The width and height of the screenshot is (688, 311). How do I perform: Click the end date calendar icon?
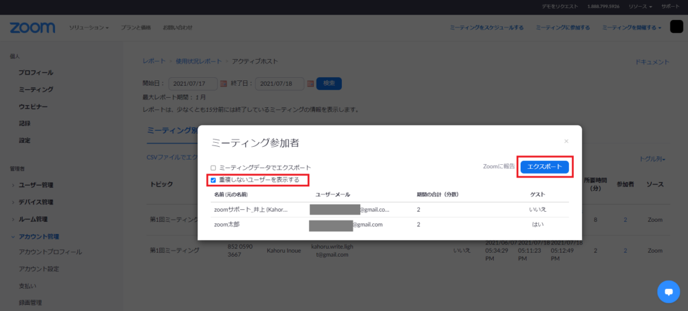coord(310,84)
